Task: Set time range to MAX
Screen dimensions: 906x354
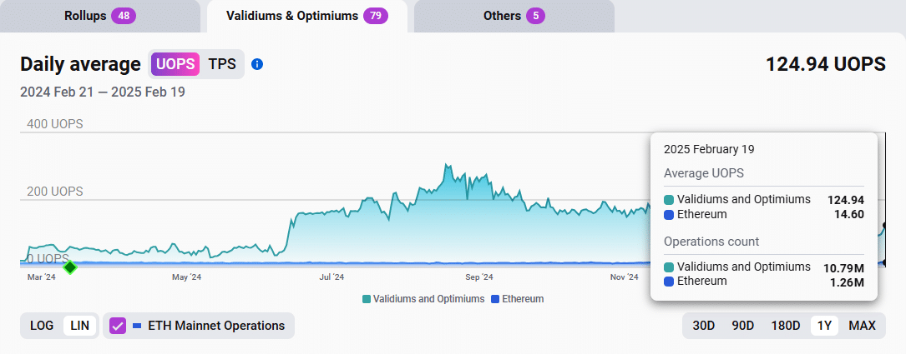Action: [x=862, y=326]
